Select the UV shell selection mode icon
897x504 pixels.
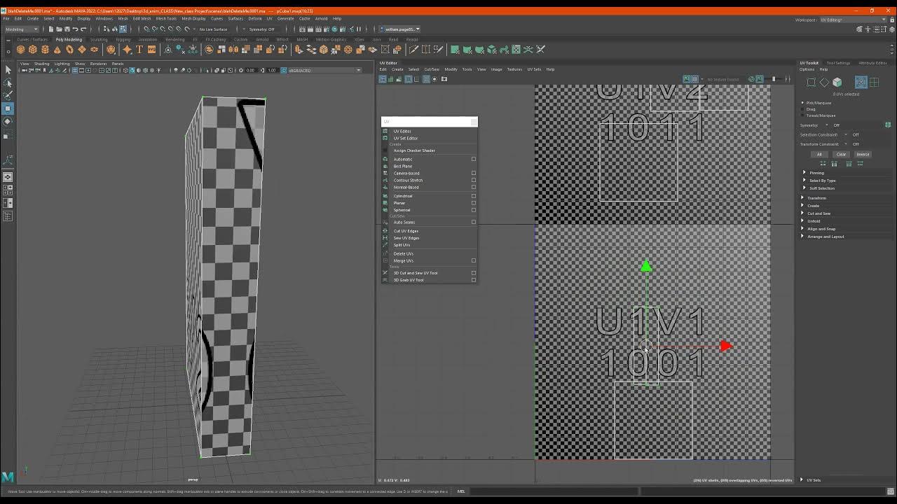pyautogui.click(x=874, y=83)
